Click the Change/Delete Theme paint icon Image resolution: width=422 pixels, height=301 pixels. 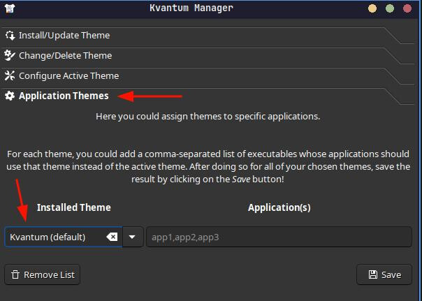(10, 56)
